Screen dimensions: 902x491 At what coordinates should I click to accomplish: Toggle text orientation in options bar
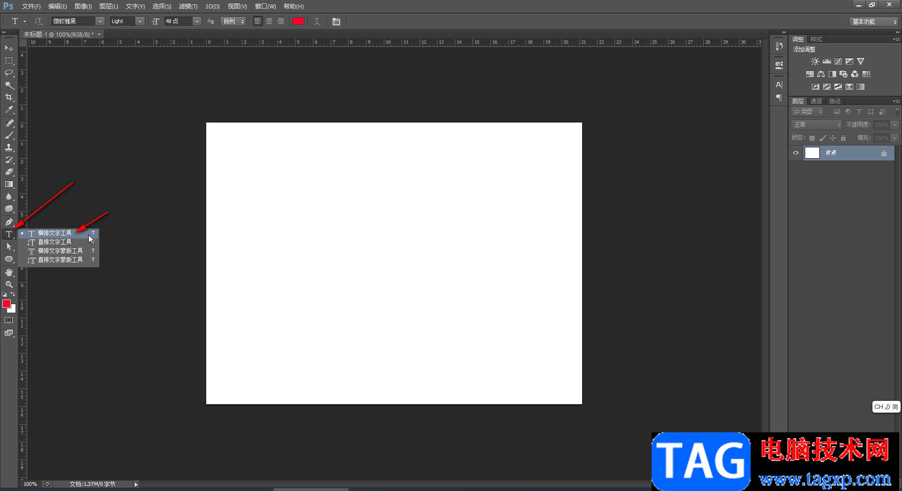coord(39,21)
